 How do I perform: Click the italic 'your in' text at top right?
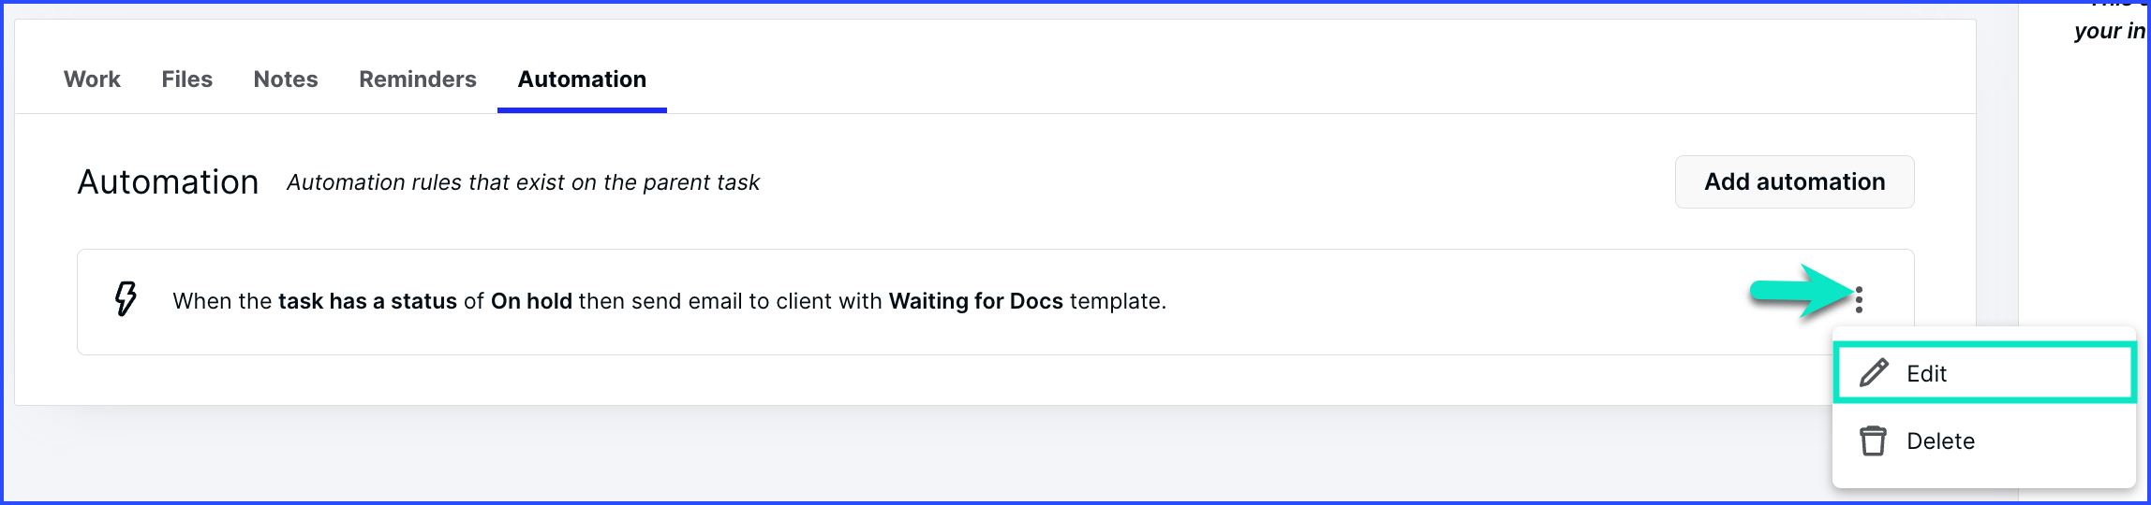tap(2109, 31)
